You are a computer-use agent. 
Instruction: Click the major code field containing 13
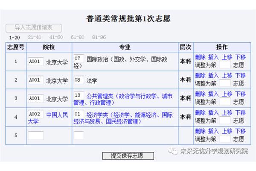click(x=79, y=95)
